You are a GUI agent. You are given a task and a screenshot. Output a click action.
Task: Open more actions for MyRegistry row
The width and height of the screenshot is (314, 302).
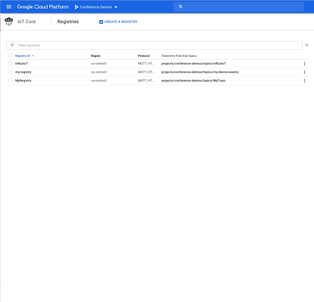tap(304, 81)
